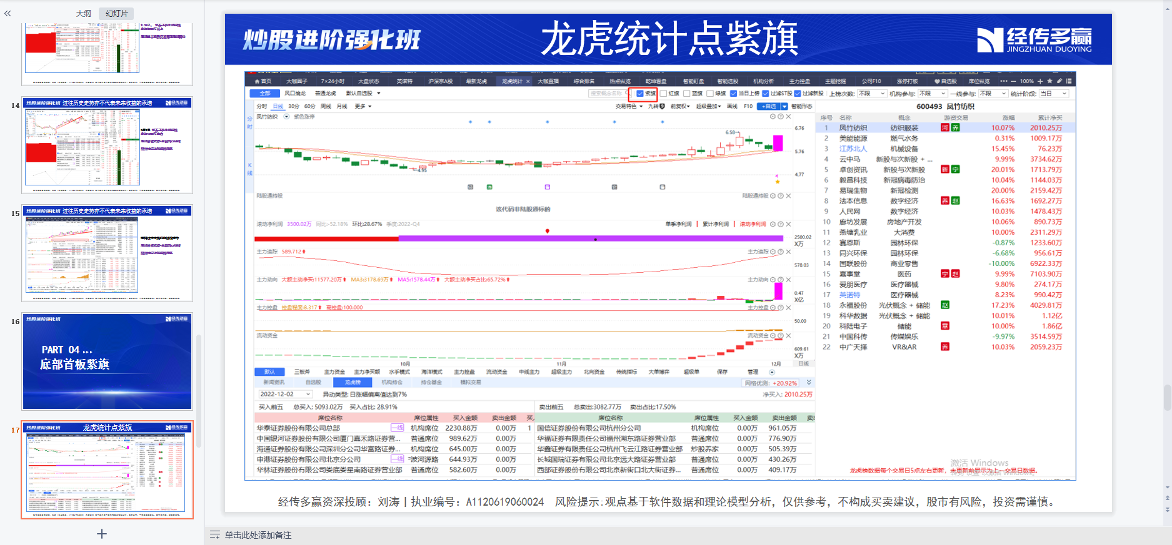The height and width of the screenshot is (545, 1172).
Task: Zoom in with the plus icon beside 100%
Action: 1040,81
